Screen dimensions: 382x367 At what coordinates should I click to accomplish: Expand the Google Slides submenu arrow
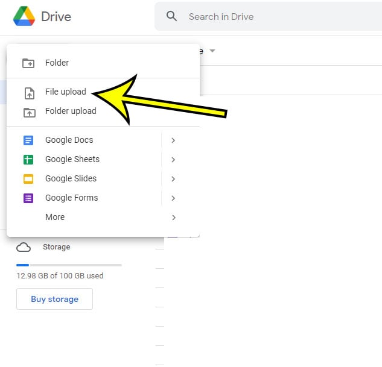[x=173, y=179]
